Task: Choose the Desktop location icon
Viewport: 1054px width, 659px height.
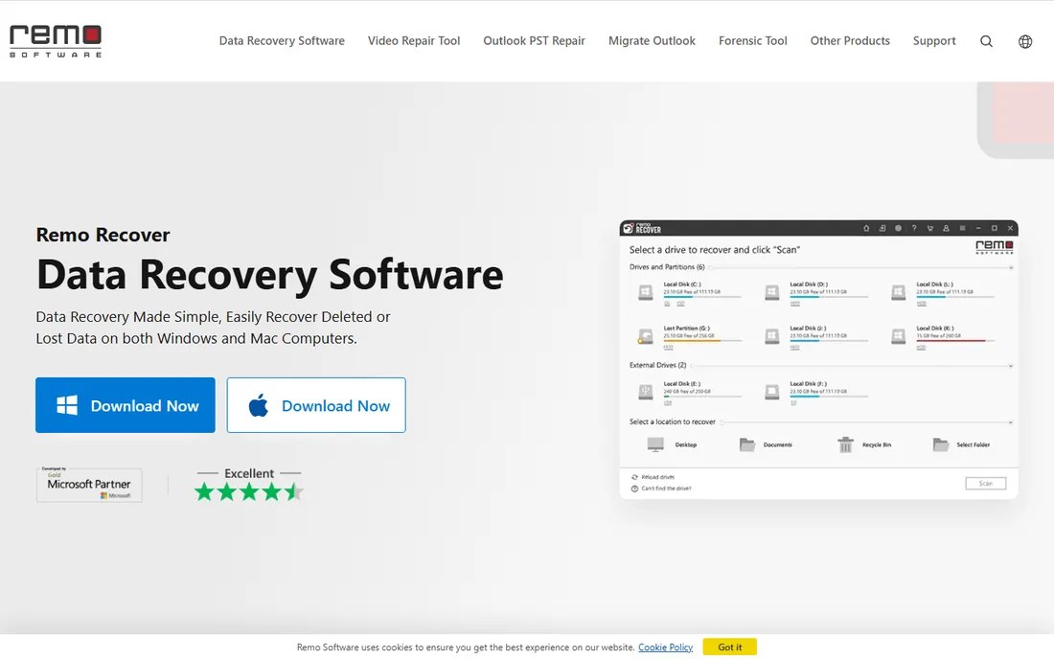Action: pyautogui.click(x=655, y=444)
